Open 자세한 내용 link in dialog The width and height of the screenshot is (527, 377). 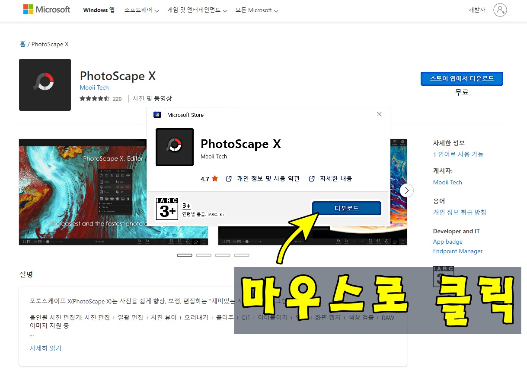330,178
